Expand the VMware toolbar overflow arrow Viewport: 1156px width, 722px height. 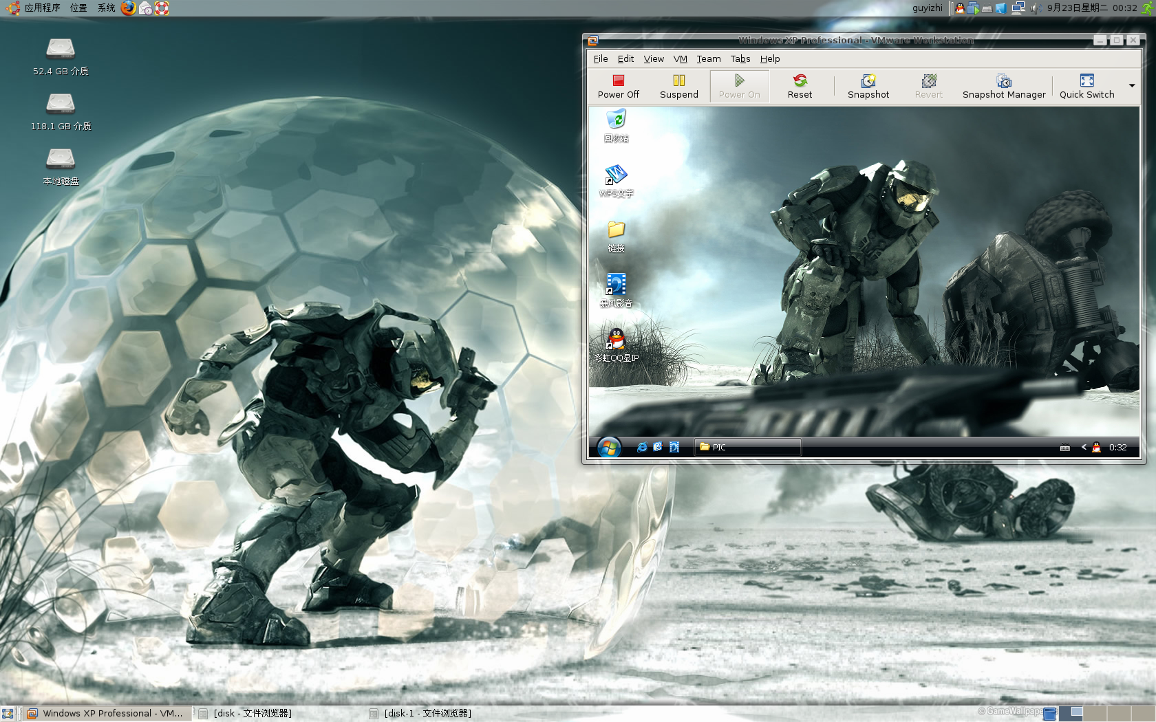tap(1132, 86)
